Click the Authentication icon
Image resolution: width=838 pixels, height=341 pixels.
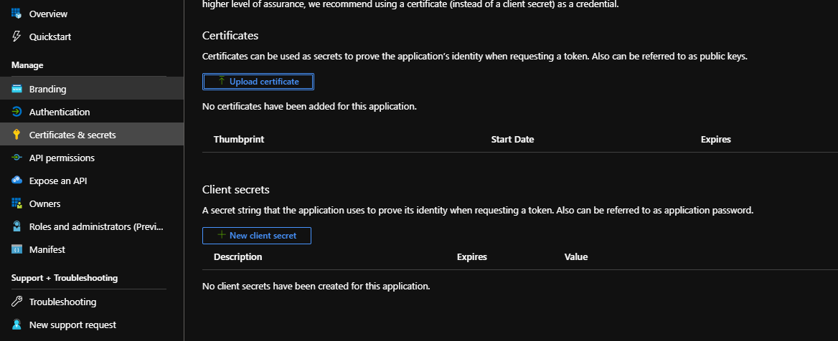[17, 112]
